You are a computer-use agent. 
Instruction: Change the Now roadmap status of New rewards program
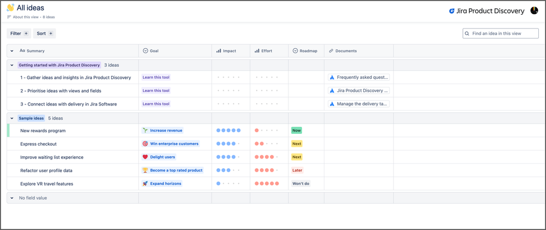297,131
